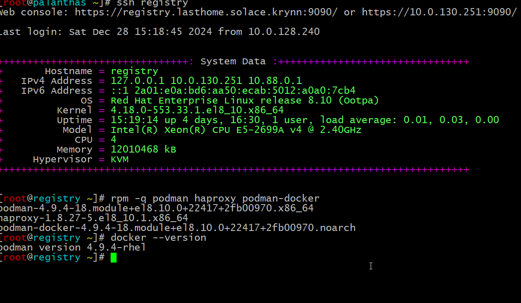Click the "rpm -q podman haproxy podman-docker" command
The image size is (521, 303).
(215, 199)
